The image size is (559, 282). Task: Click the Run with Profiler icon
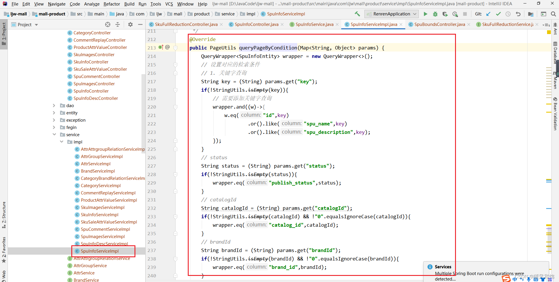pyautogui.click(x=455, y=14)
